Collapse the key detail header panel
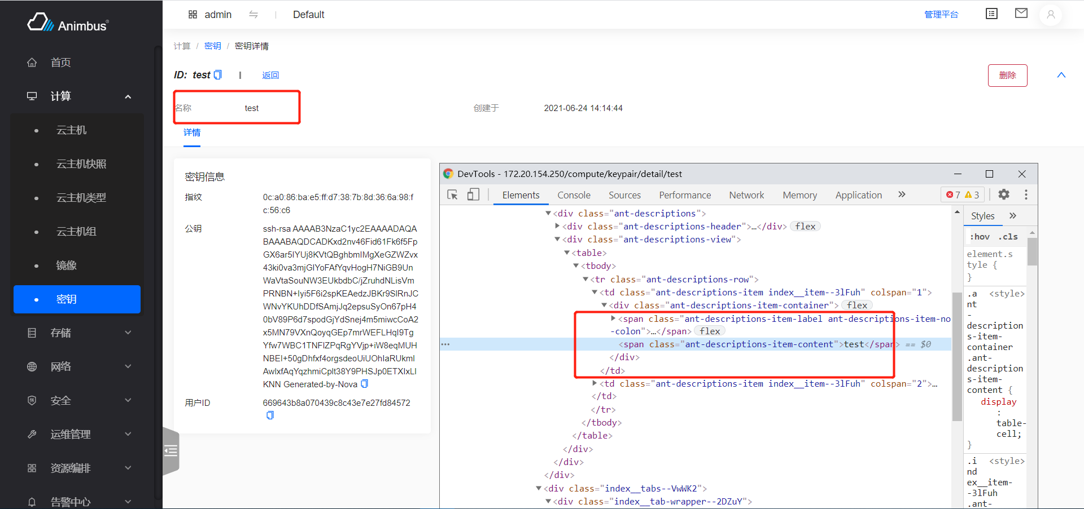This screenshot has height=509, width=1084. [x=1061, y=76]
